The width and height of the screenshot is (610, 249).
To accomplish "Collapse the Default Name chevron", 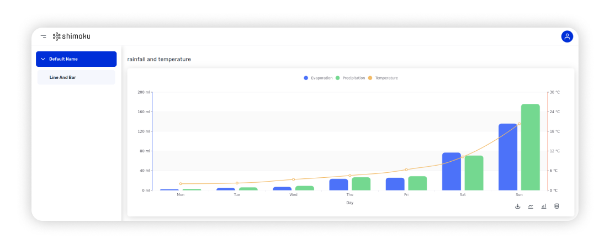I will (x=43, y=59).
